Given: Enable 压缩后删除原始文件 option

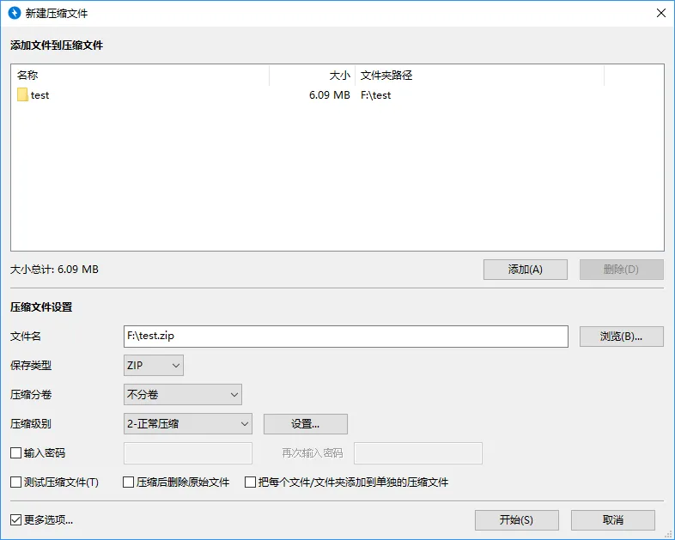Looking at the screenshot, I should click(129, 482).
